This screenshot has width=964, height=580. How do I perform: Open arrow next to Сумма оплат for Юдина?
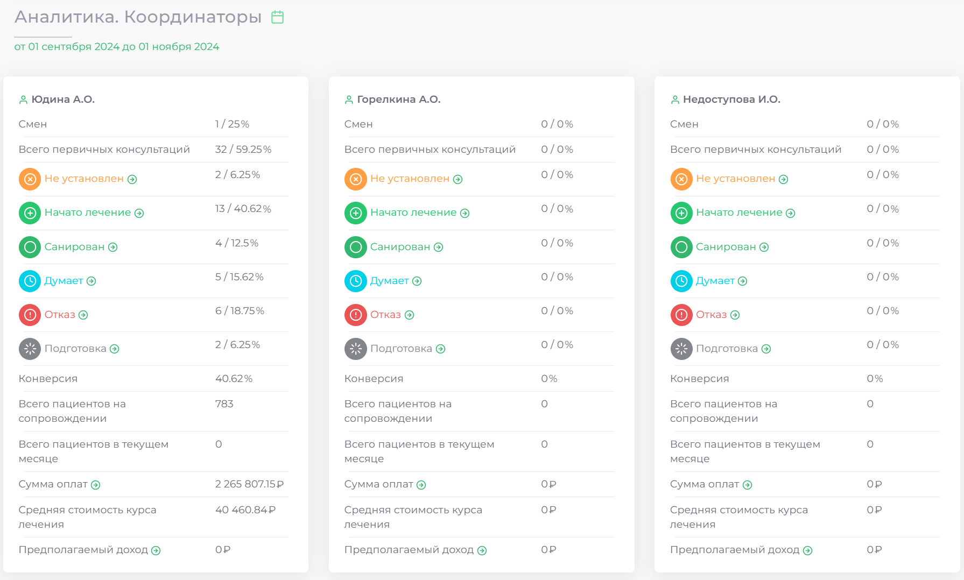click(96, 485)
